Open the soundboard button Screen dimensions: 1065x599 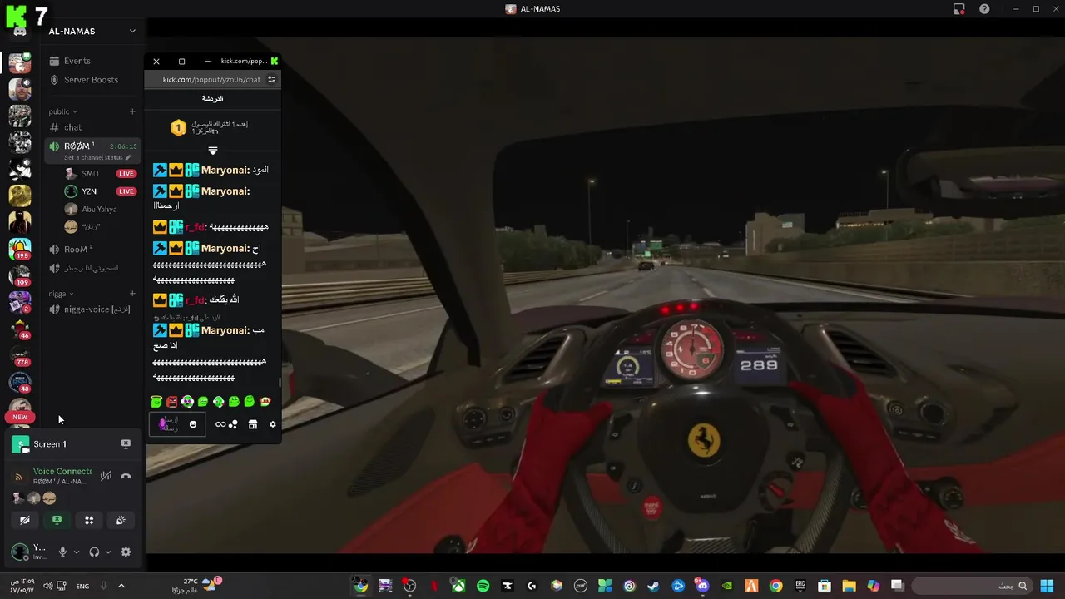[x=121, y=520]
